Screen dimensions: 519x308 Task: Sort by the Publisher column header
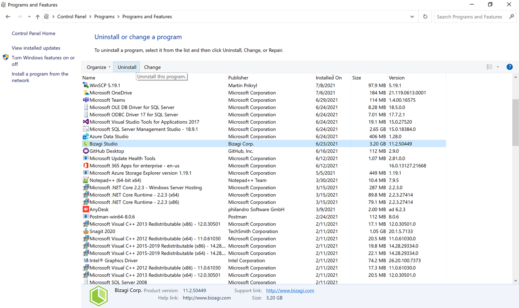pyautogui.click(x=271, y=78)
